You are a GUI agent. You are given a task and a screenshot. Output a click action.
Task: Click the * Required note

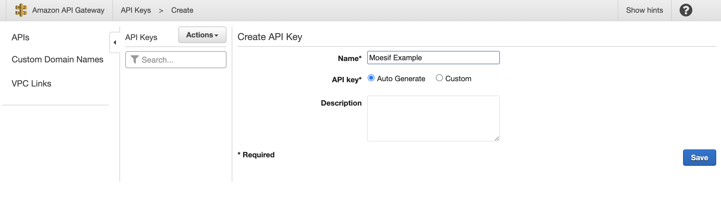tap(256, 155)
